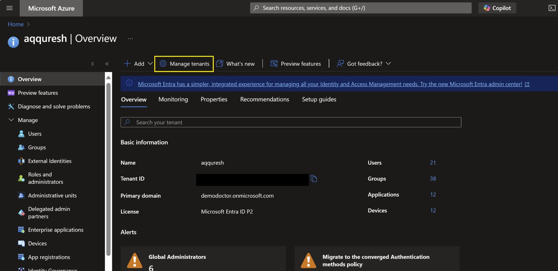This screenshot has height=271, width=558.
Task: Click the breadcrumb chevron after Home
Action: click(x=28, y=24)
